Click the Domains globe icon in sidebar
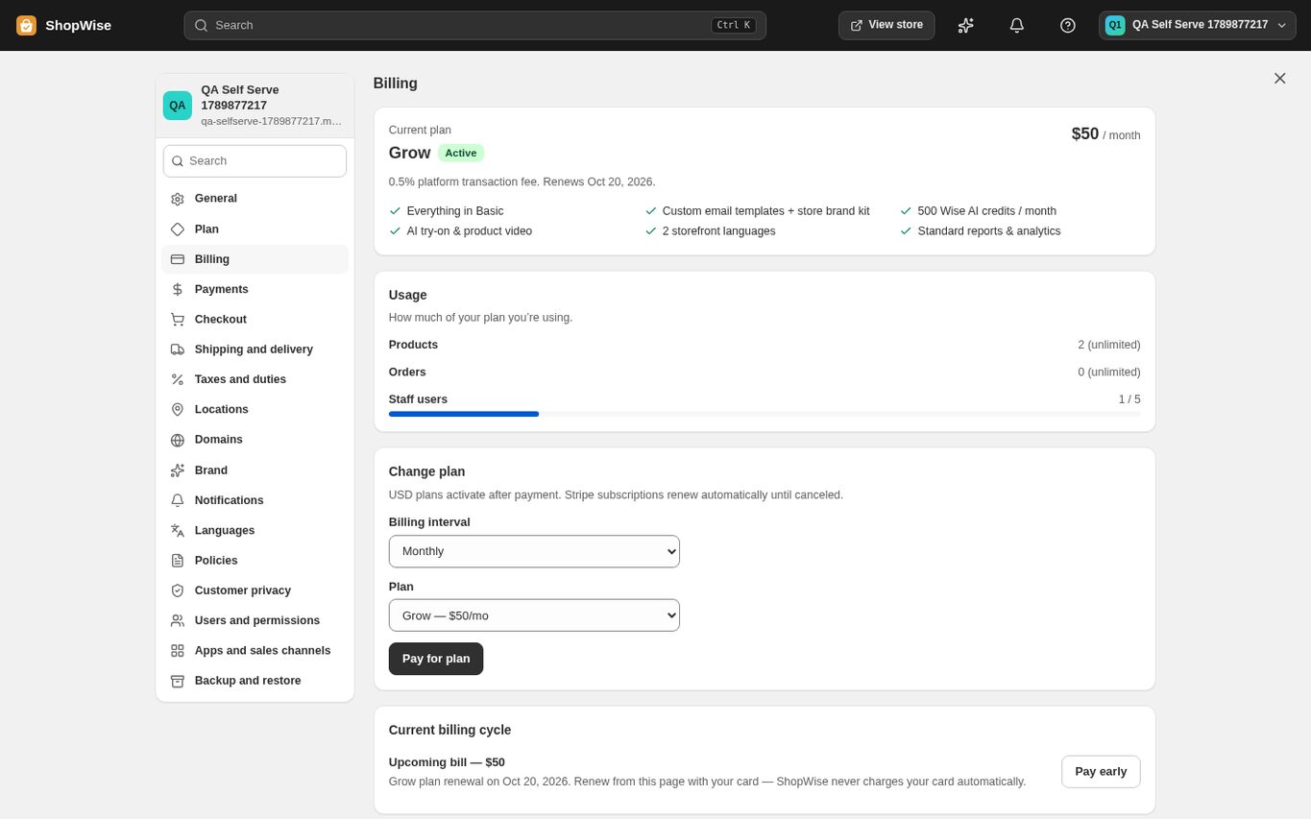Screen dimensions: 1311x819 [x=178, y=440]
